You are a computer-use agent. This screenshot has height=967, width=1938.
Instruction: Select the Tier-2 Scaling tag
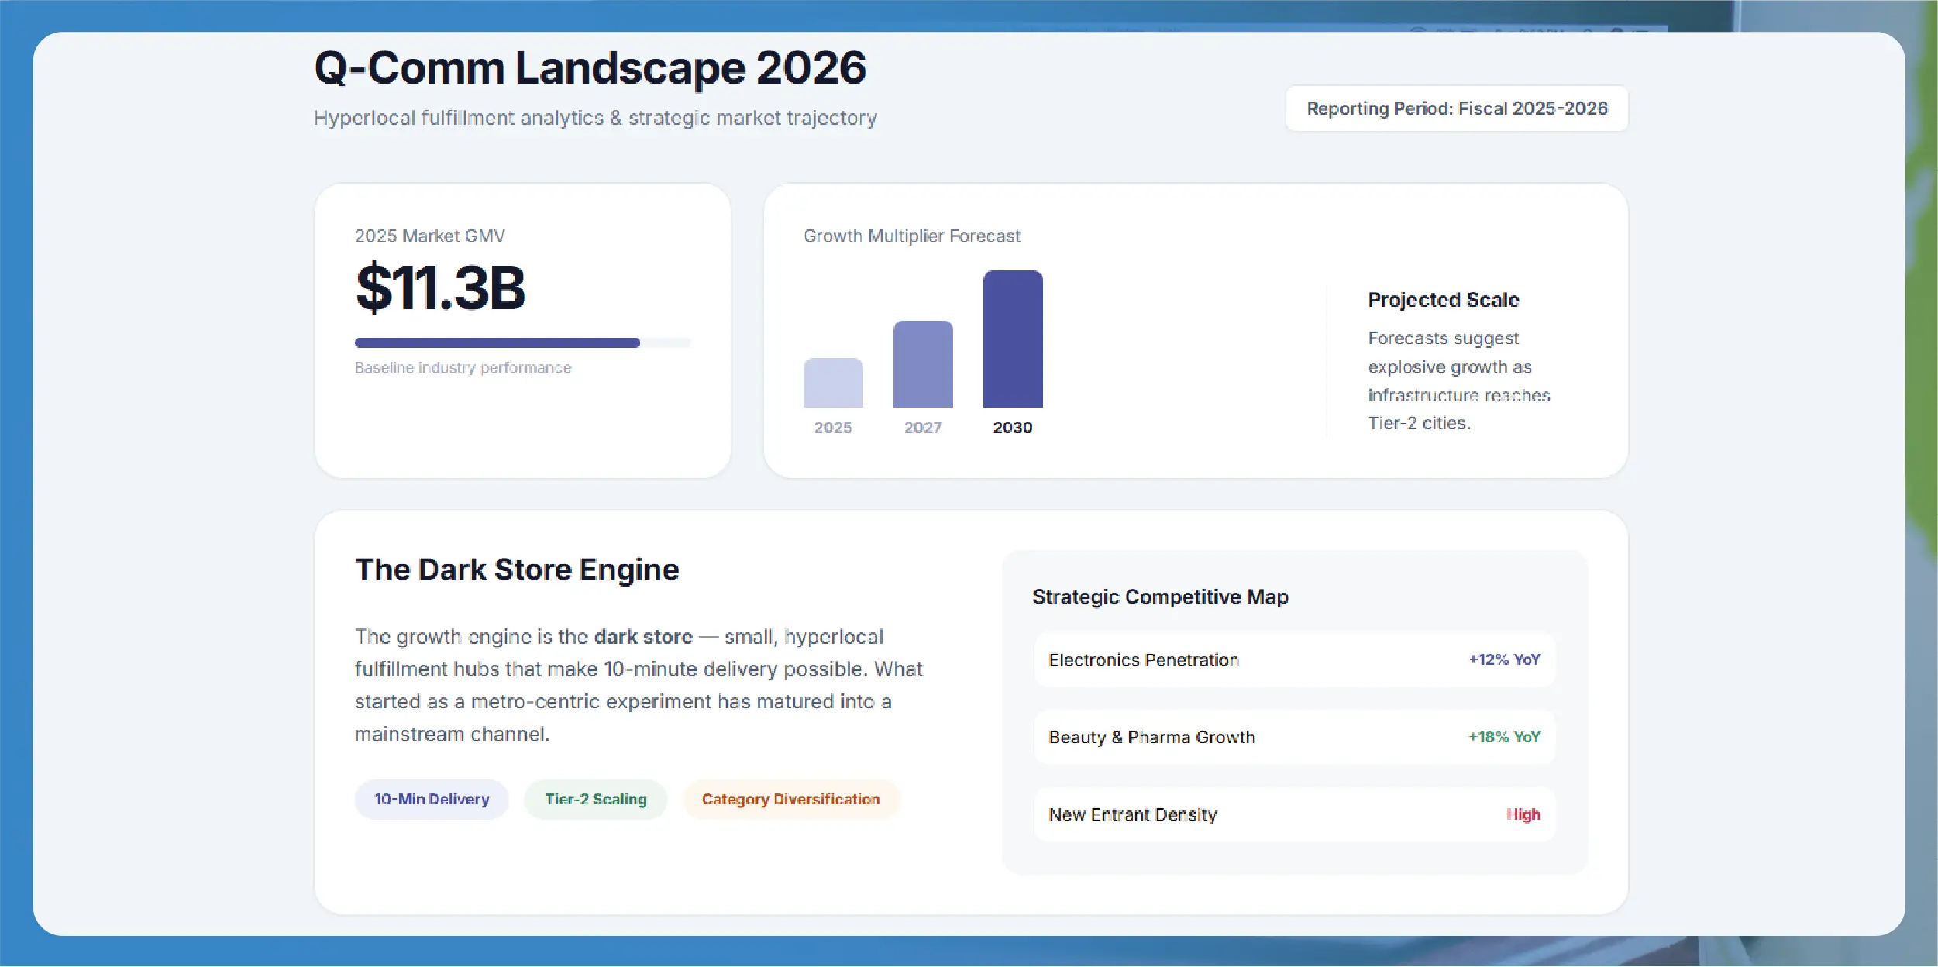pyautogui.click(x=596, y=799)
